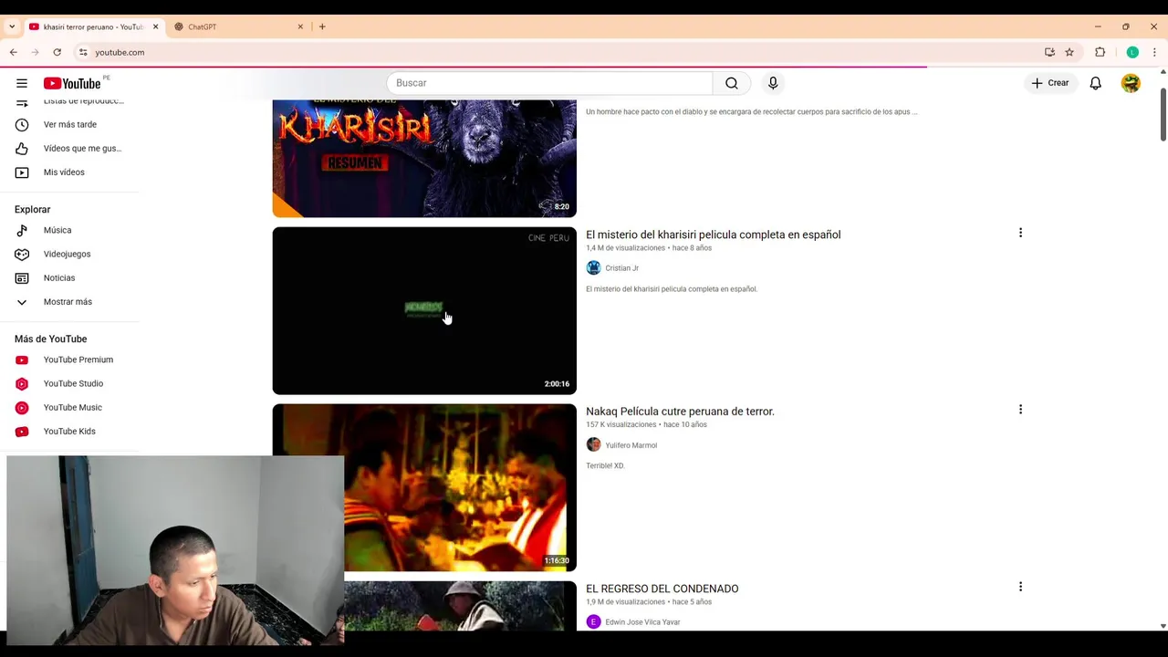Switch to the ChatGPT browser tab
Image resolution: width=1168 pixels, height=657 pixels.
click(238, 26)
